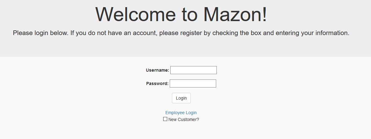Click the word 'Login' in the Employee link
Screen dimensions: 371x139
click(x=191, y=113)
